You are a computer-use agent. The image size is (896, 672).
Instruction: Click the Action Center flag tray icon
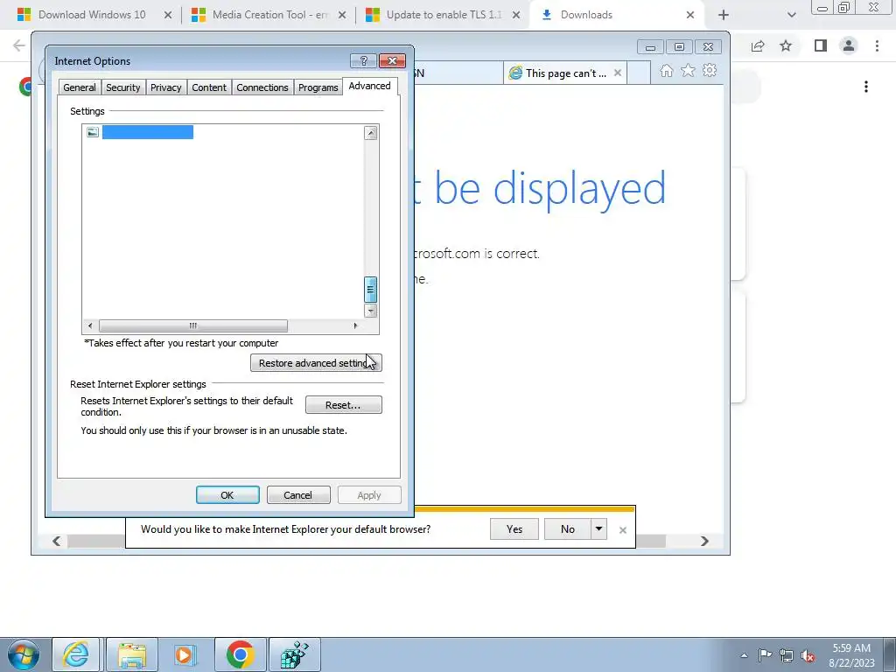[x=765, y=654]
